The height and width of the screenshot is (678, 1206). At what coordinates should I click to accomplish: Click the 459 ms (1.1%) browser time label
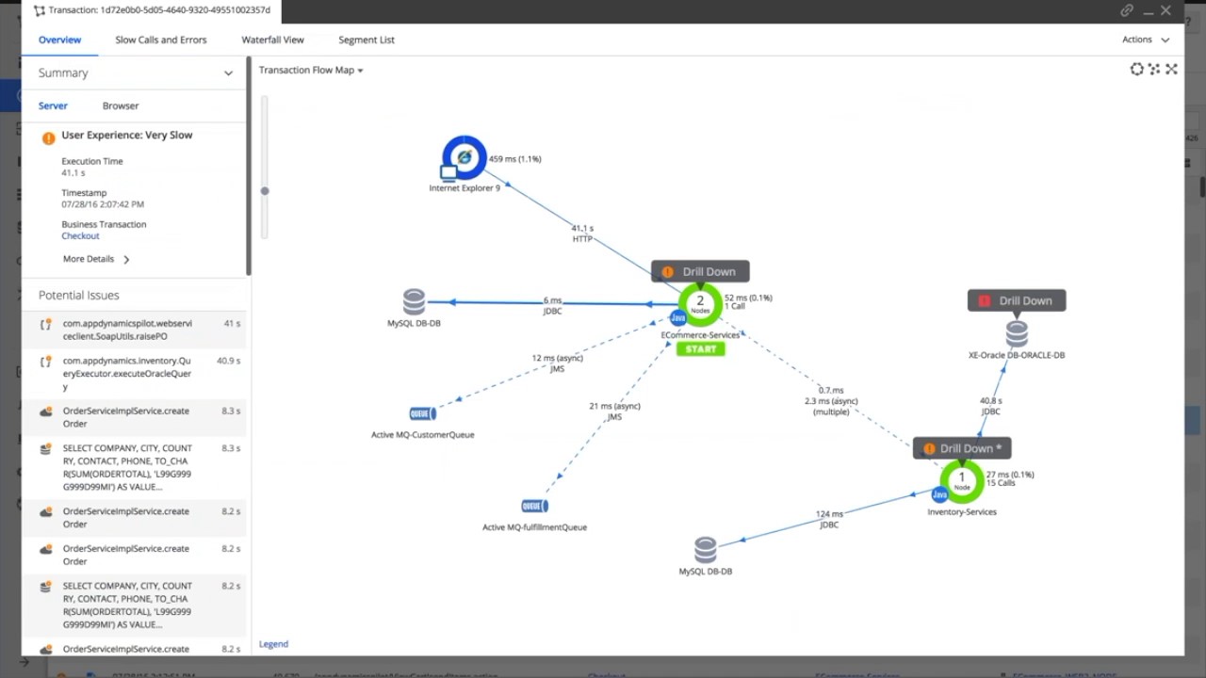pyautogui.click(x=514, y=159)
